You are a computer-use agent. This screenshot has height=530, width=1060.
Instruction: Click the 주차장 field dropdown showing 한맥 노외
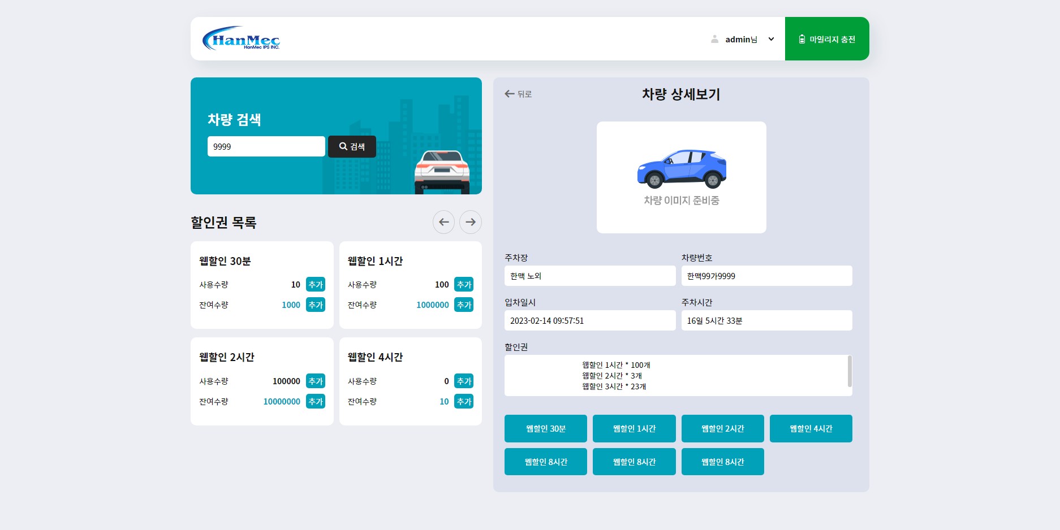[589, 276]
